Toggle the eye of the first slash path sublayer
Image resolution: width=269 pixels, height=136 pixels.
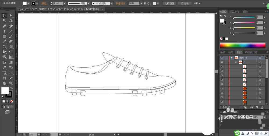pos(222,67)
